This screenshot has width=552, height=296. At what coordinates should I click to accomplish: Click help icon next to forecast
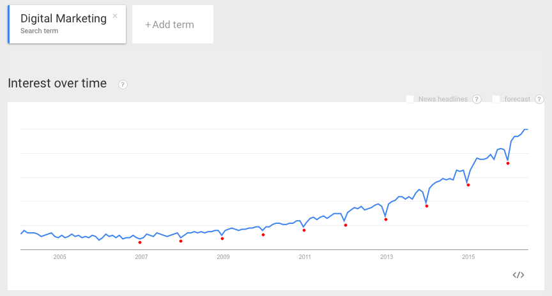pyautogui.click(x=539, y=99)
